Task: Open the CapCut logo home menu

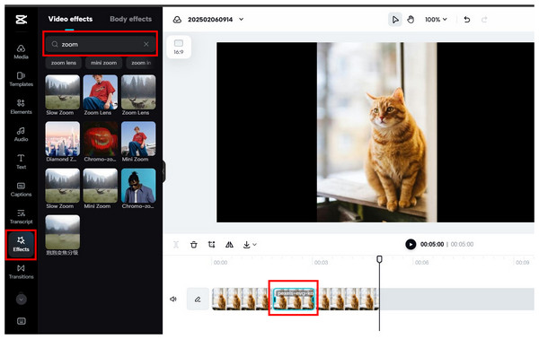Action: tap(21, 20)
